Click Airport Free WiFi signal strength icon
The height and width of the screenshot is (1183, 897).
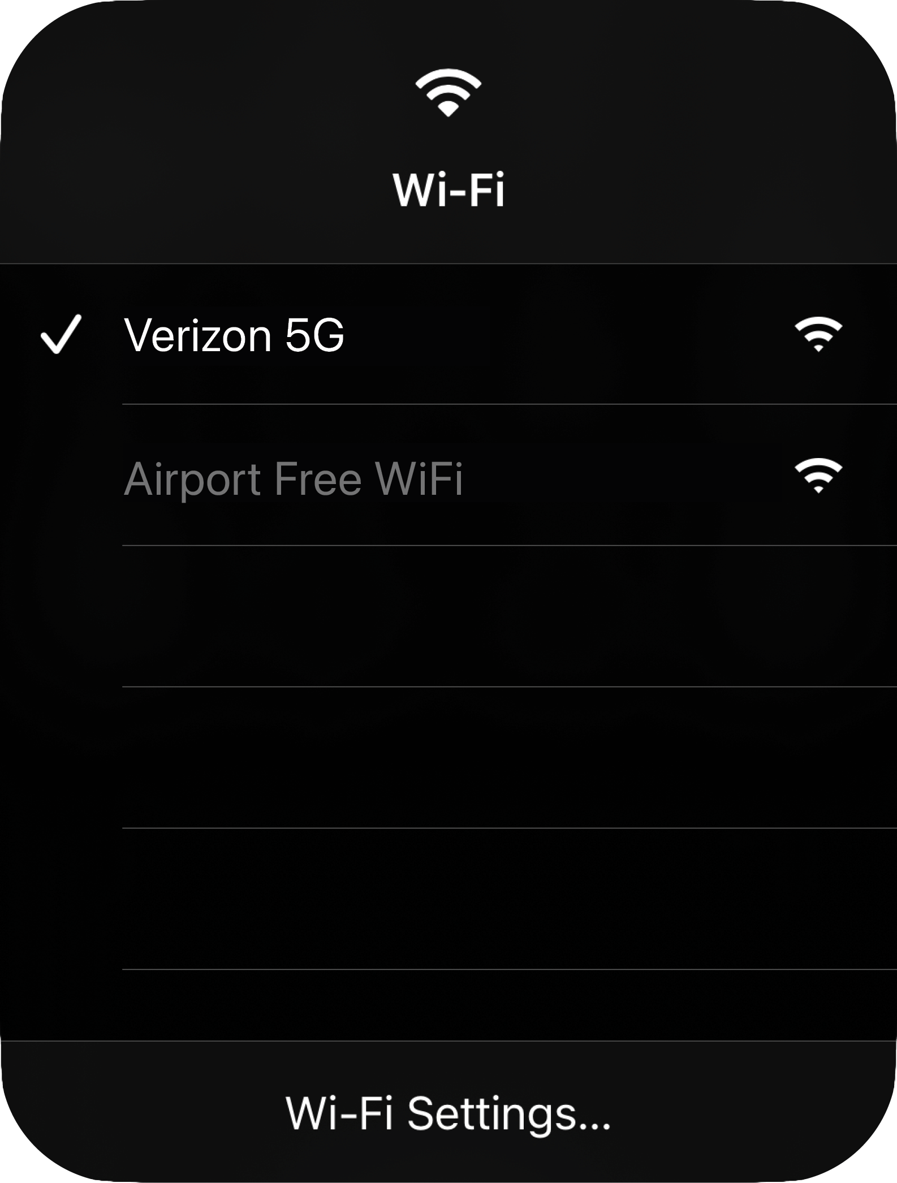coord(818,476)
